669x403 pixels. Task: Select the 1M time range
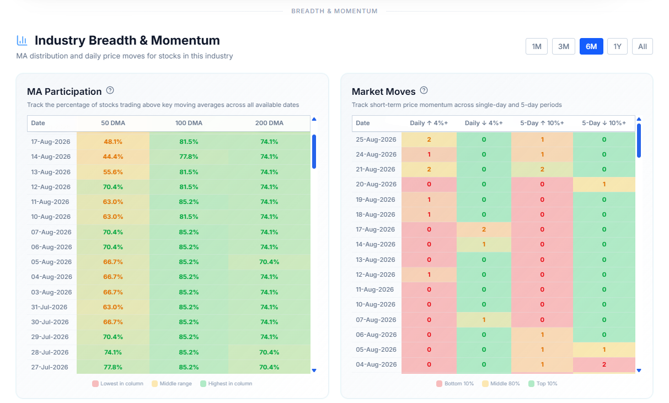pyautogui.click(x=537, y=46)
